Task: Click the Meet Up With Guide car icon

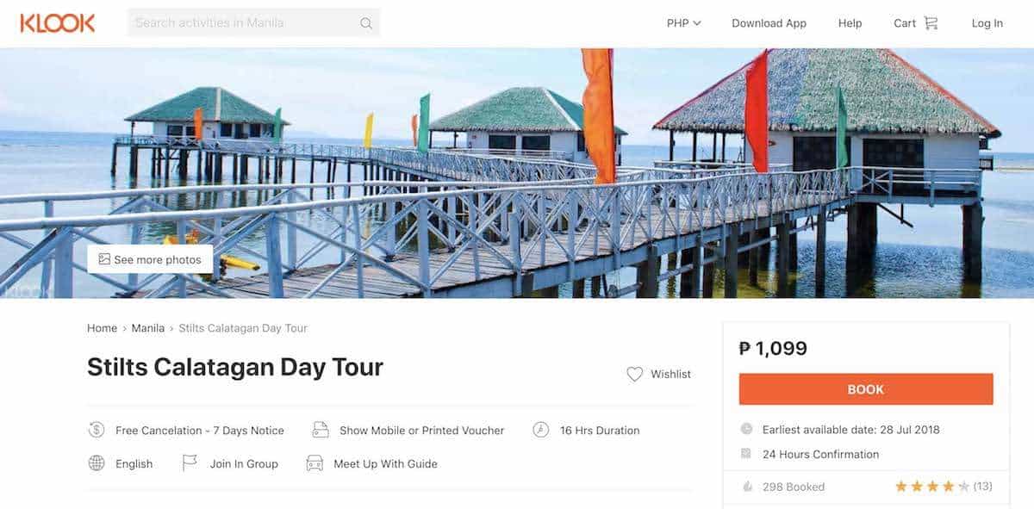Action: coord(315,463)
